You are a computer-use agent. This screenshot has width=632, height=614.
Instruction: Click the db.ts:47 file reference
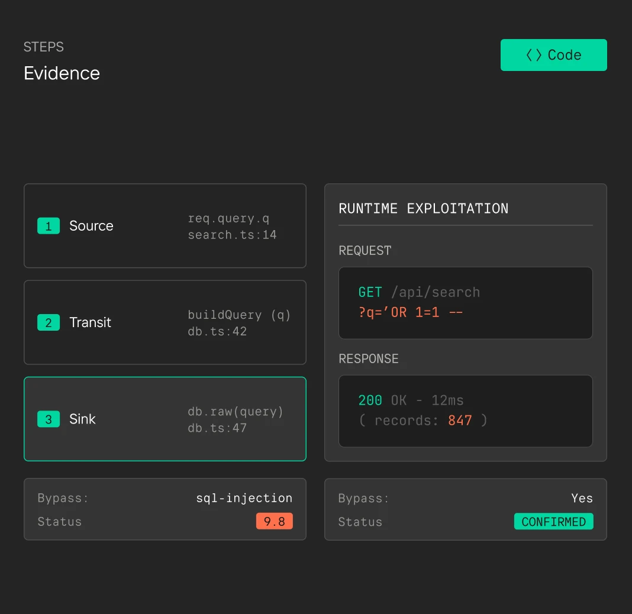tap(217, 428)
